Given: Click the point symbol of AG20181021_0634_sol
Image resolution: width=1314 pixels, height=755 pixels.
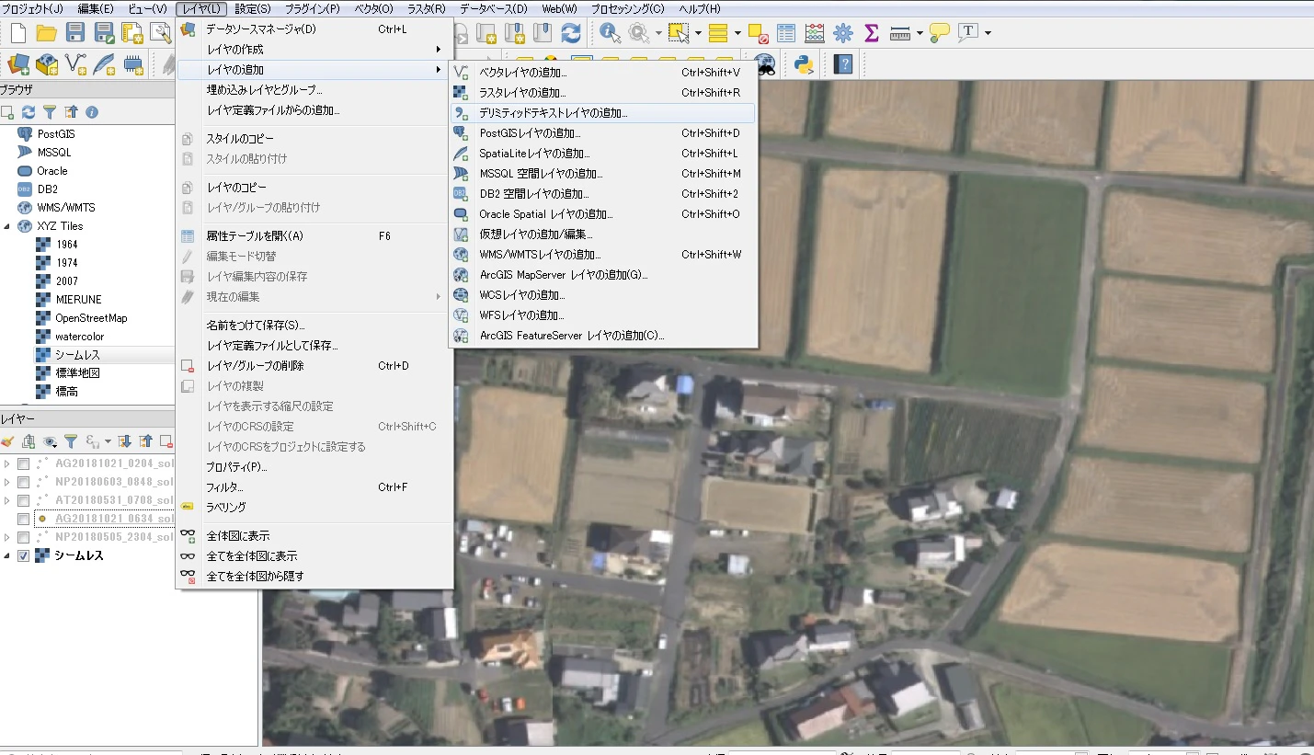Looking at the screenshot, I should (41, 519).
